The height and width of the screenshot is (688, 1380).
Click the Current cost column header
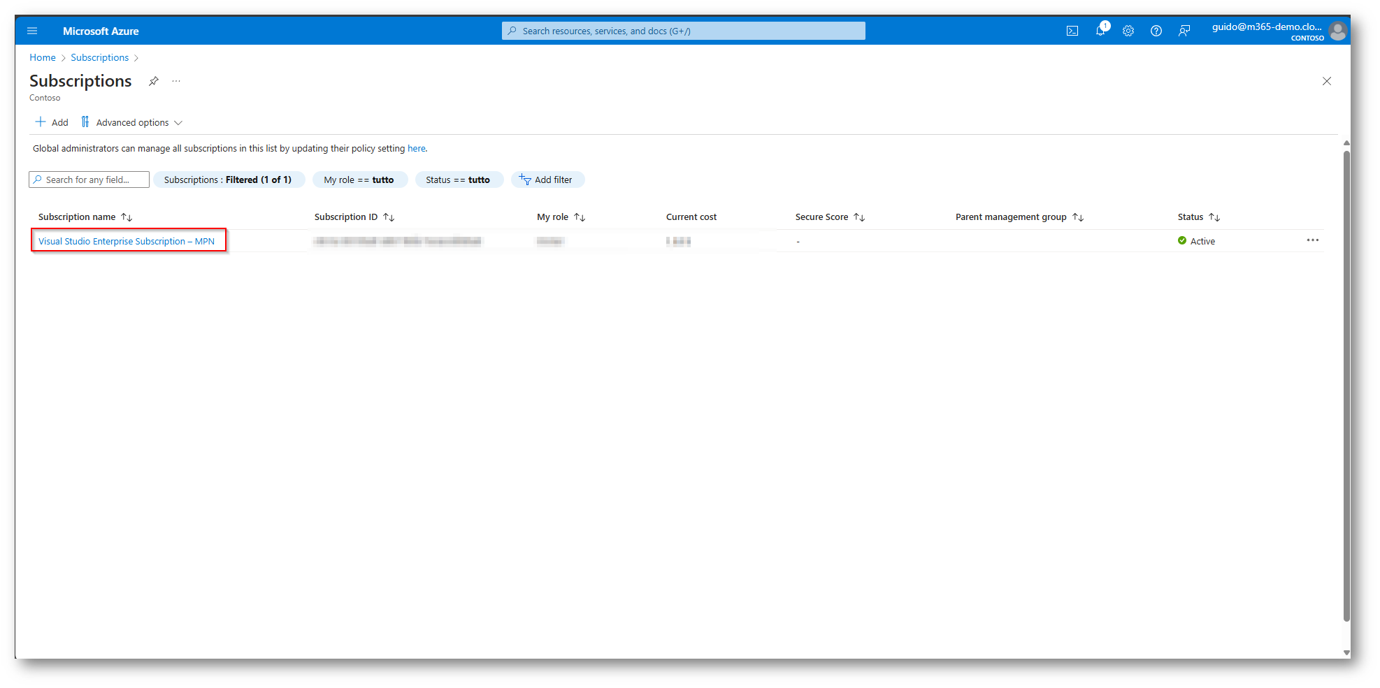691,217
